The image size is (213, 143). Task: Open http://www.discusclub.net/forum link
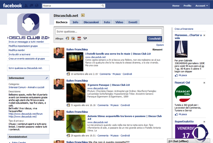(x=25, y=114)
